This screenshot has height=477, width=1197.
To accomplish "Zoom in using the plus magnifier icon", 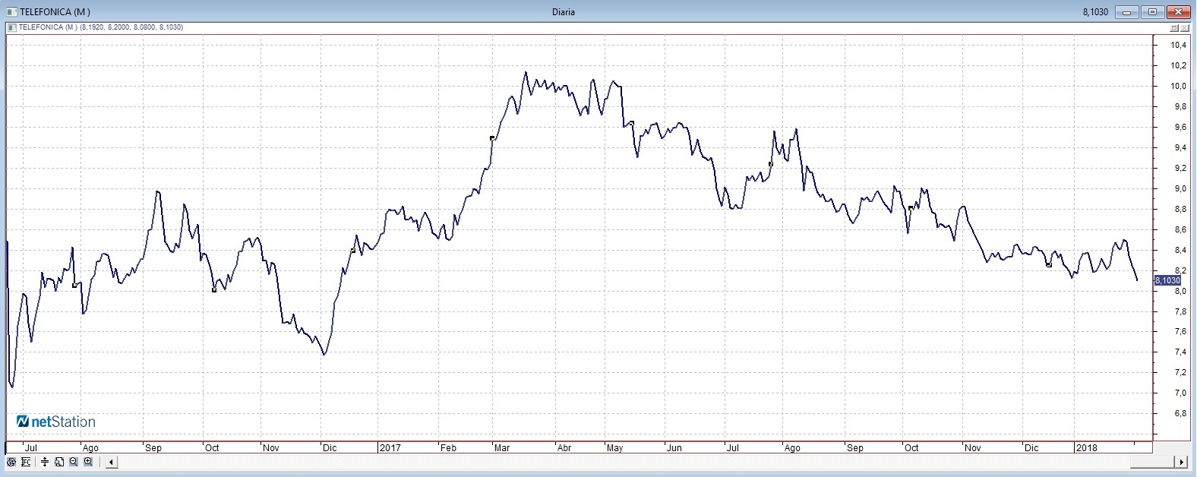I will (x=88, y=462).
